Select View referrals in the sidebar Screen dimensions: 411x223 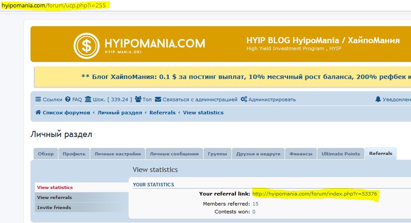(x=54, y=197)
